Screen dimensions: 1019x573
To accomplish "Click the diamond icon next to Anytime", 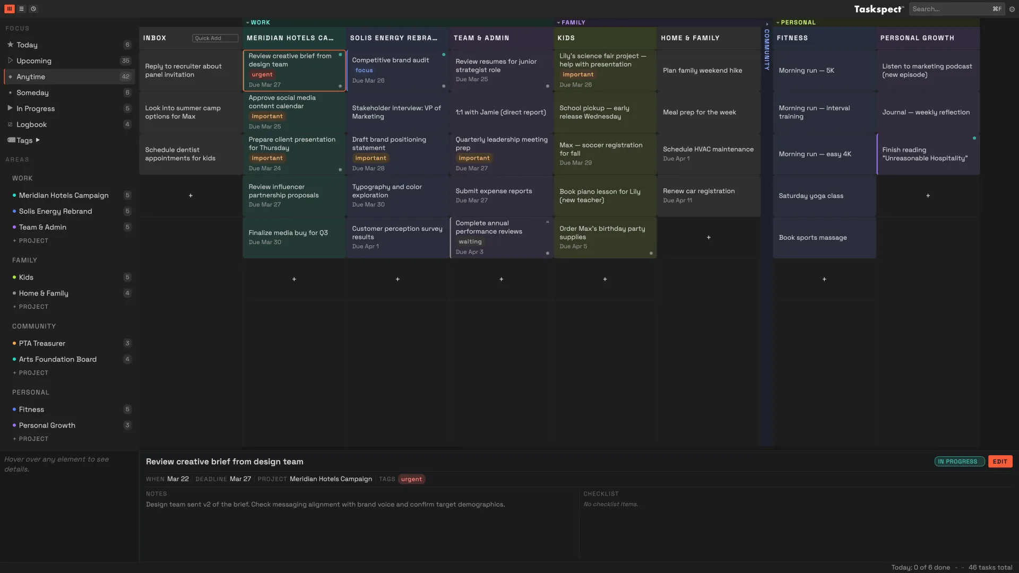I will [x=10, y=76].
